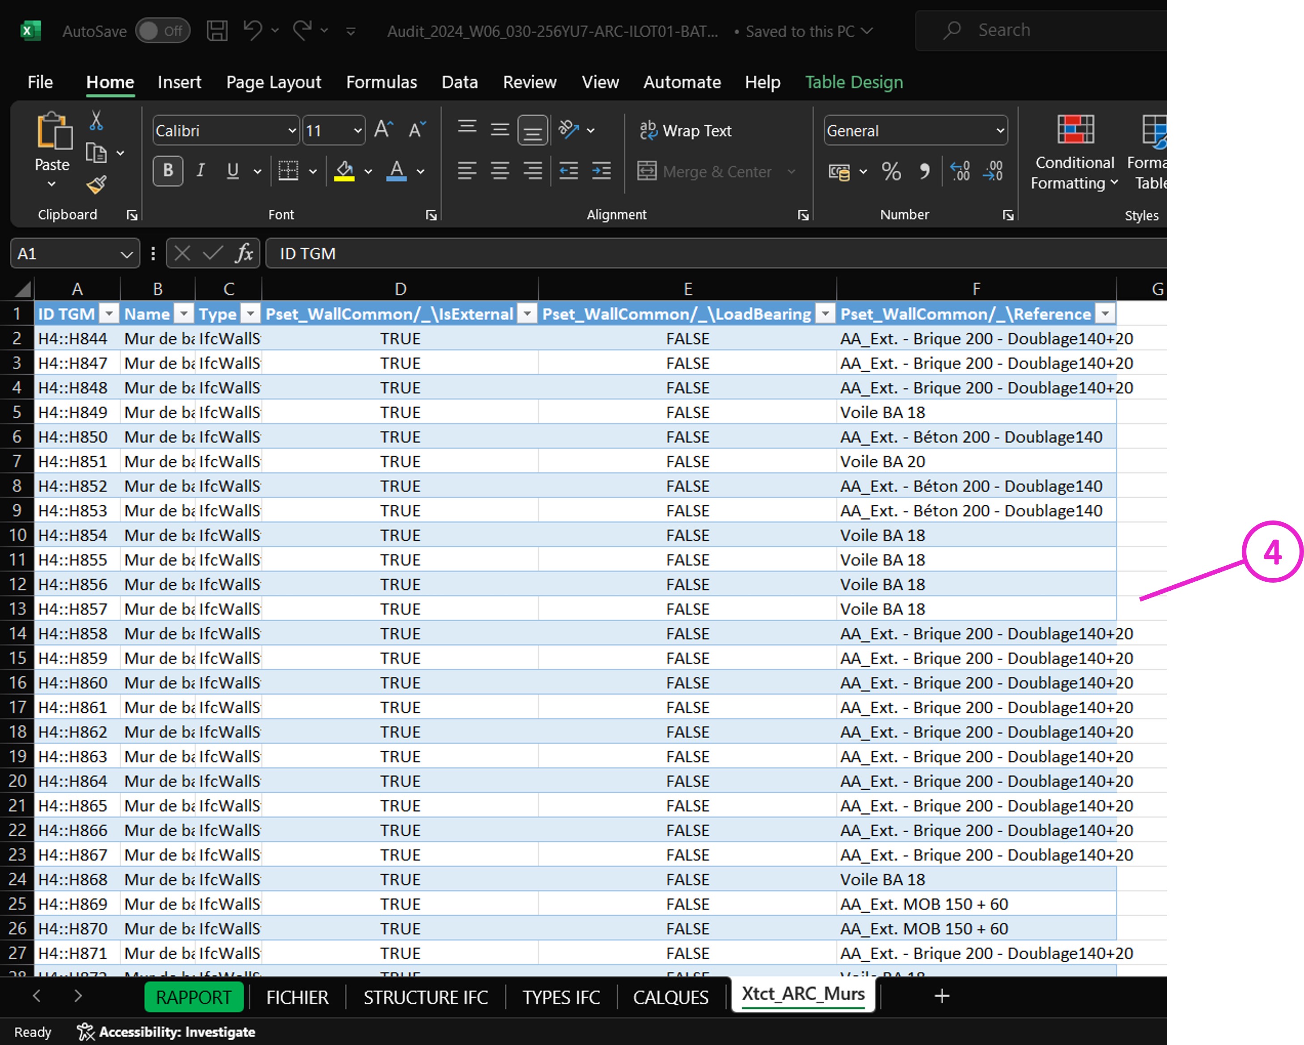
Task: Switch to the STRUCTURE IFC sheet tab
Action: click(x=425, y=997)
